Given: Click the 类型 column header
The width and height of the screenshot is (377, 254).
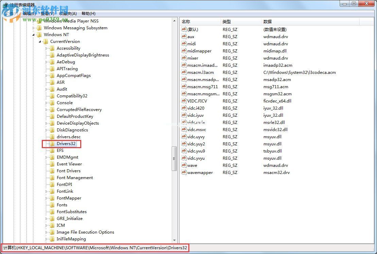Looking at the screenshot, I should [227, 21].
